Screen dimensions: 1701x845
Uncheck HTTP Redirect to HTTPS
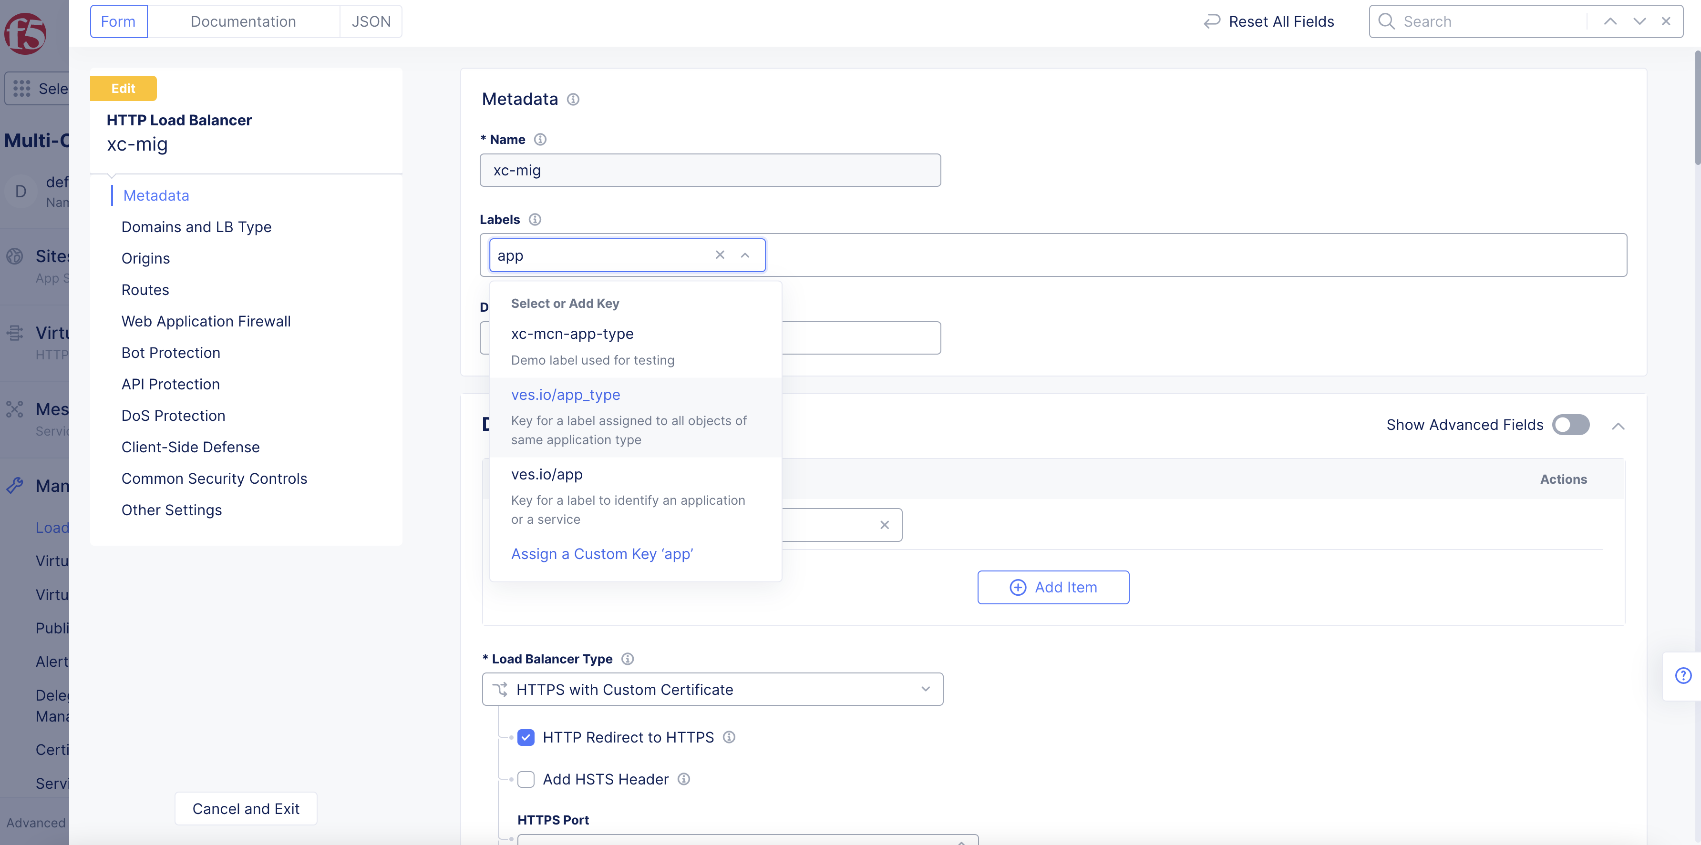click(x=526, y=737)
